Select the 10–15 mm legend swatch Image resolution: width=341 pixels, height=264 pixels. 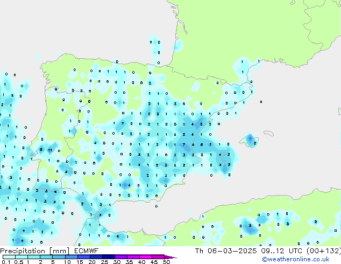(71, 257)
